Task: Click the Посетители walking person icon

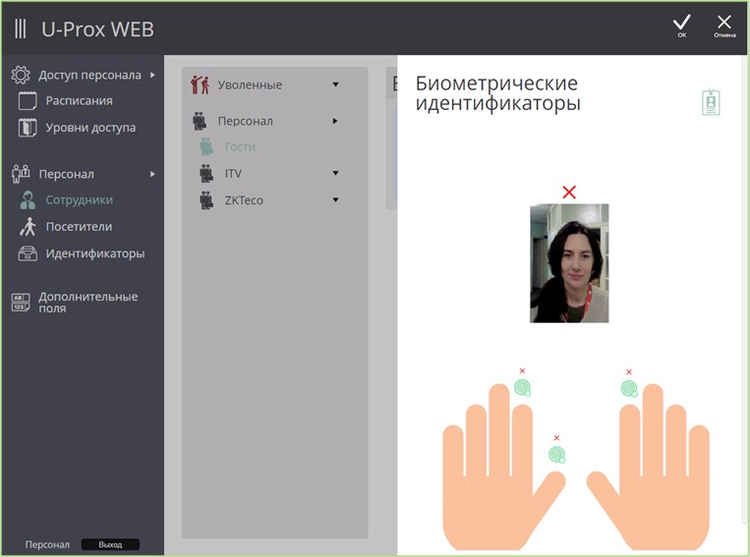Action: [x=28, y=227]
